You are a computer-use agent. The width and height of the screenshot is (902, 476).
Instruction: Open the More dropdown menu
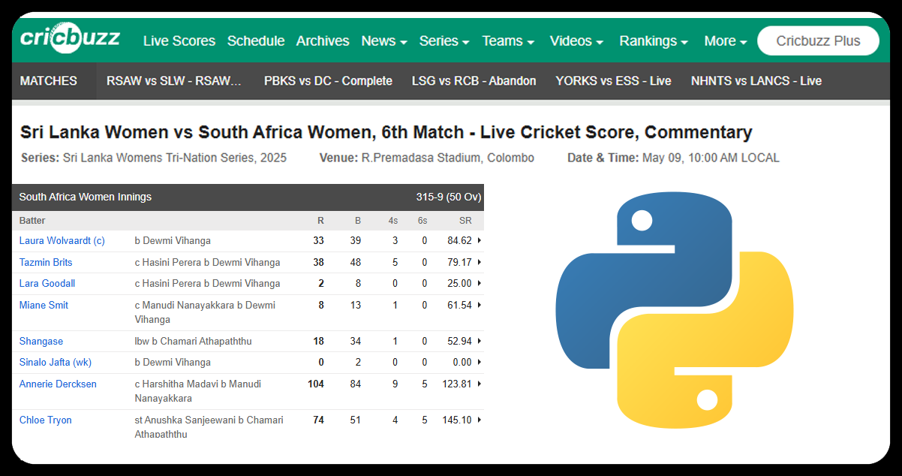(725, 41)
